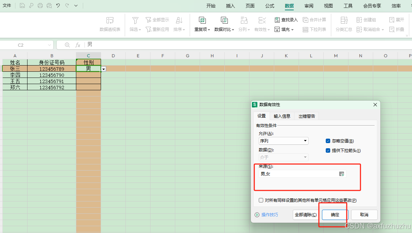This screenshot has height=233, width=412.
Task: Click the zoom magnifier in formula bar
Action: (67, 45)
